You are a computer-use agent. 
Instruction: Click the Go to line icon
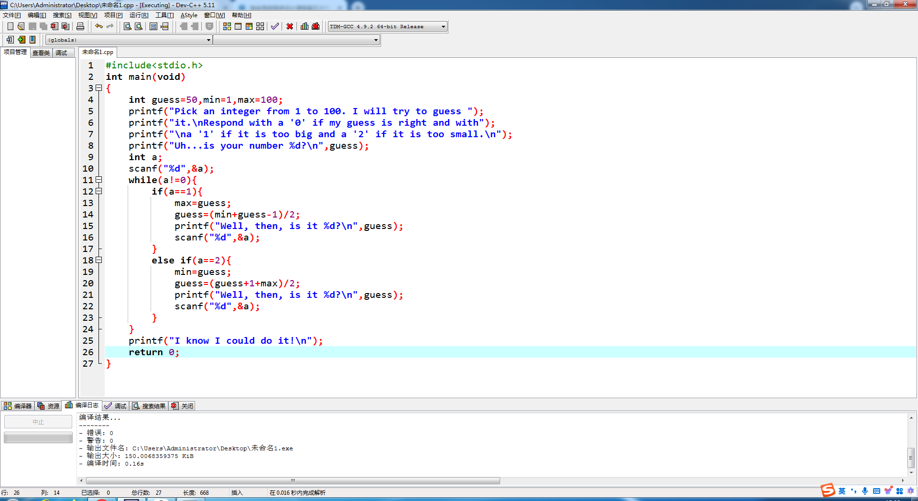pos(164,26)
